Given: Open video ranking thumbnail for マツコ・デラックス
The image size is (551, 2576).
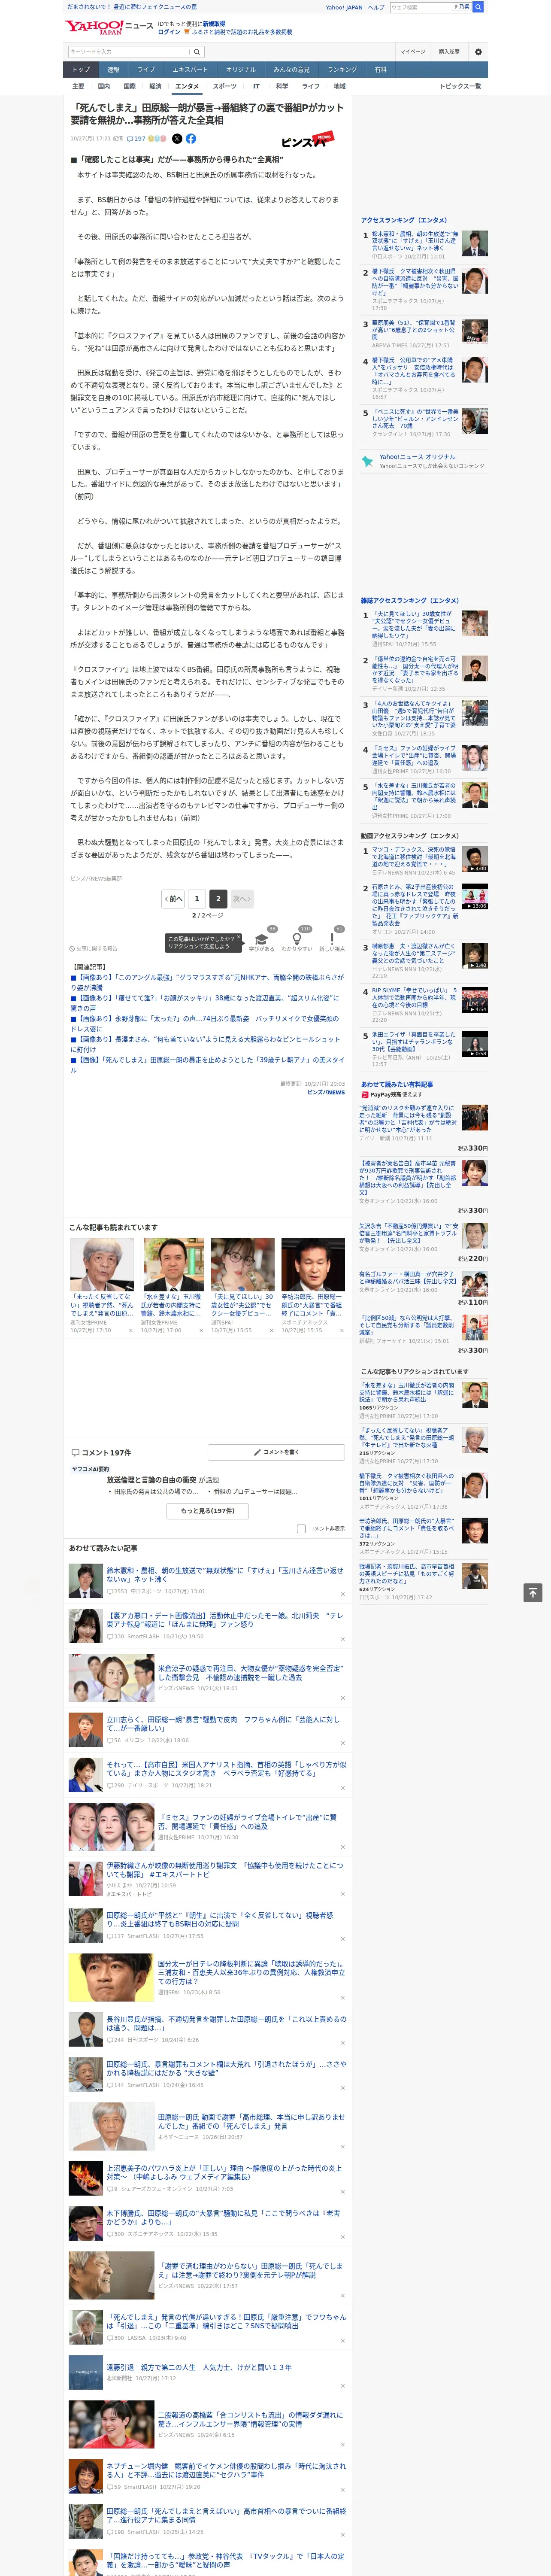Looking at the screenshot, I should 475,860.
